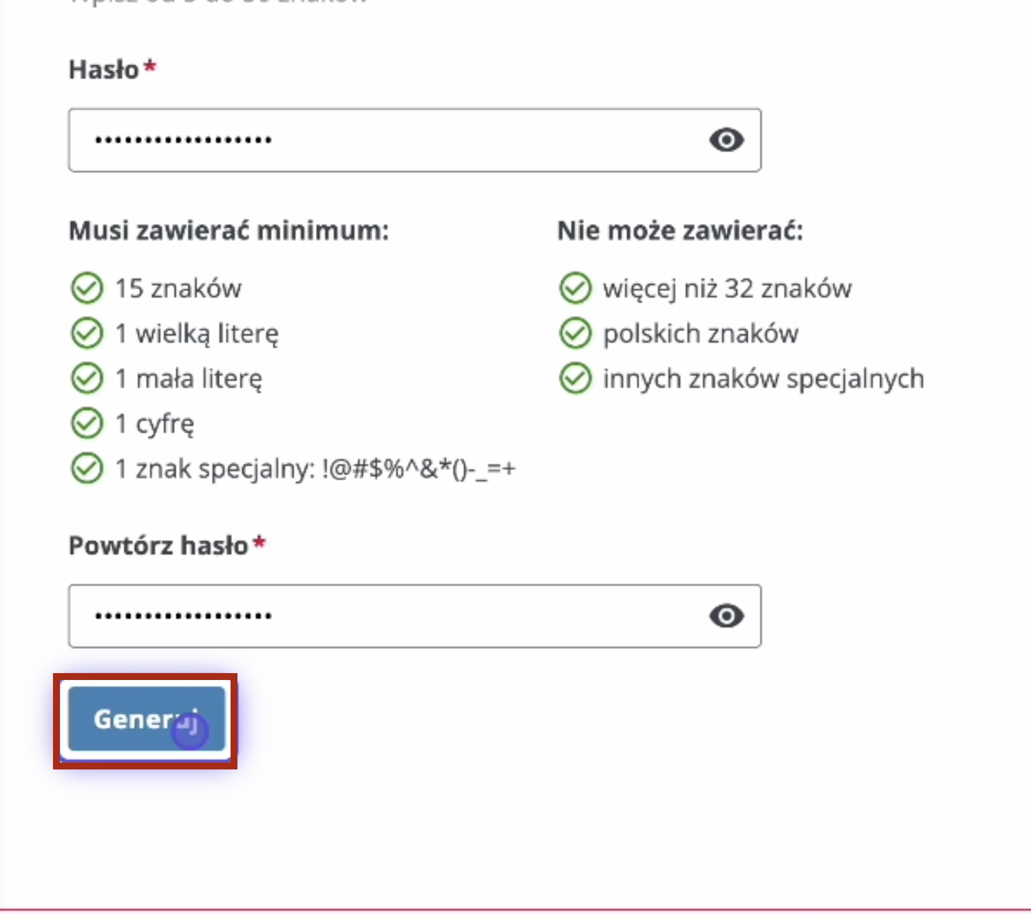Focus the Hasło password input field
The width and height of the screenshot is (1031, 914).
tap(385, 140)
